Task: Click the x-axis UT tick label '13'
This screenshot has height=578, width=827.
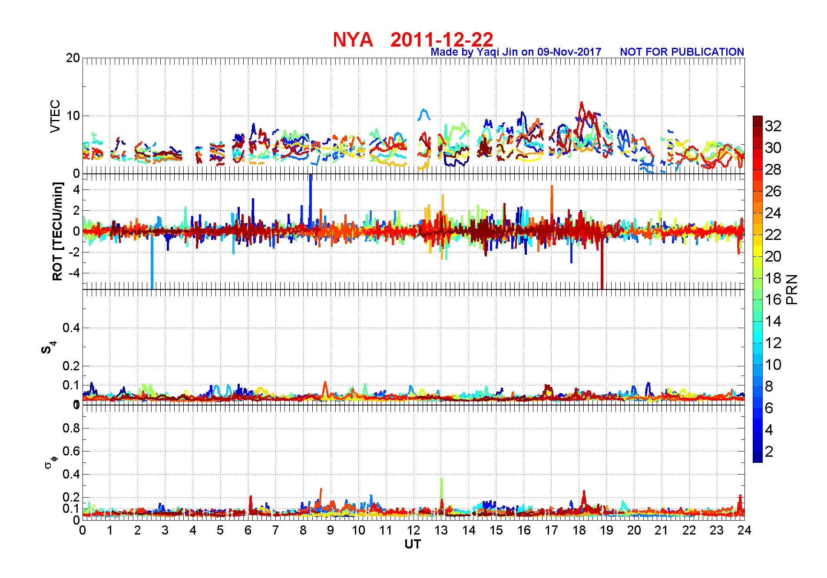Action: point(441,530)
